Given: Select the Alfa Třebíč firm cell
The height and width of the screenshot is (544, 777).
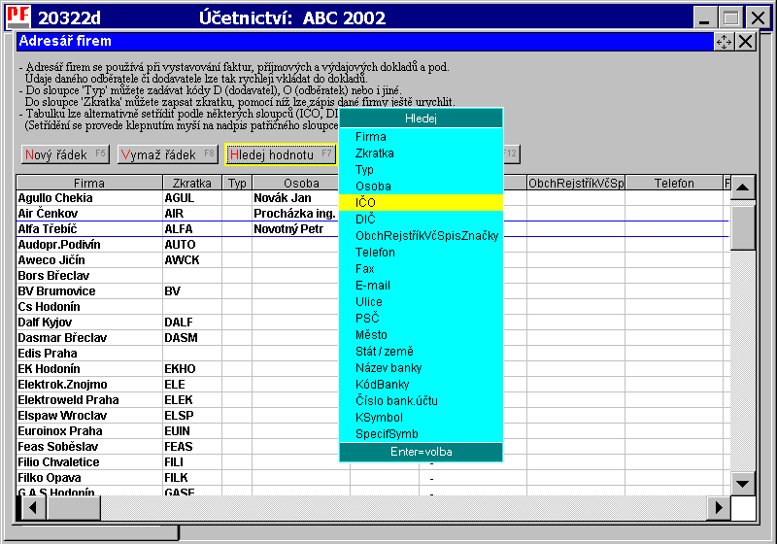Looking at the screenshot, I should pyautogui.click(x=89, y=229).
